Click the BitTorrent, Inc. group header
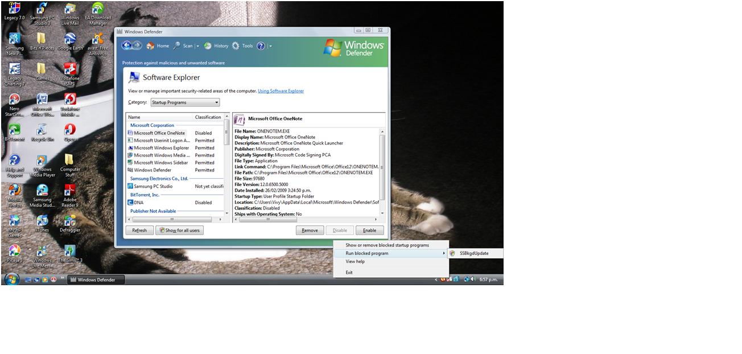742x354 pixels. click(145, 195)
